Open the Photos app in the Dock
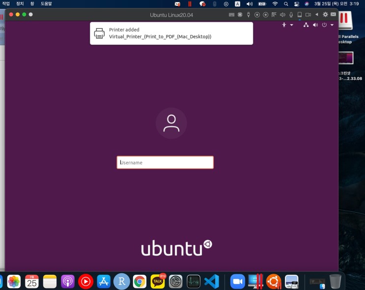The image size is (365, 290). (14, 281)
